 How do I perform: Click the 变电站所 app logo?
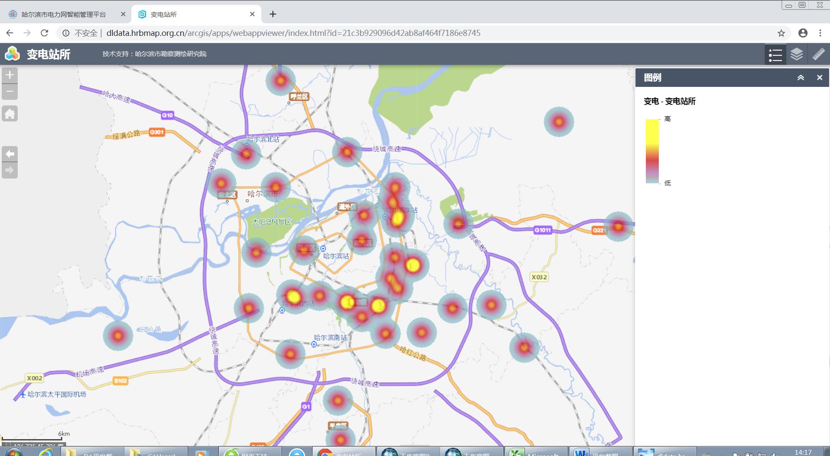[x=12, y=54]
